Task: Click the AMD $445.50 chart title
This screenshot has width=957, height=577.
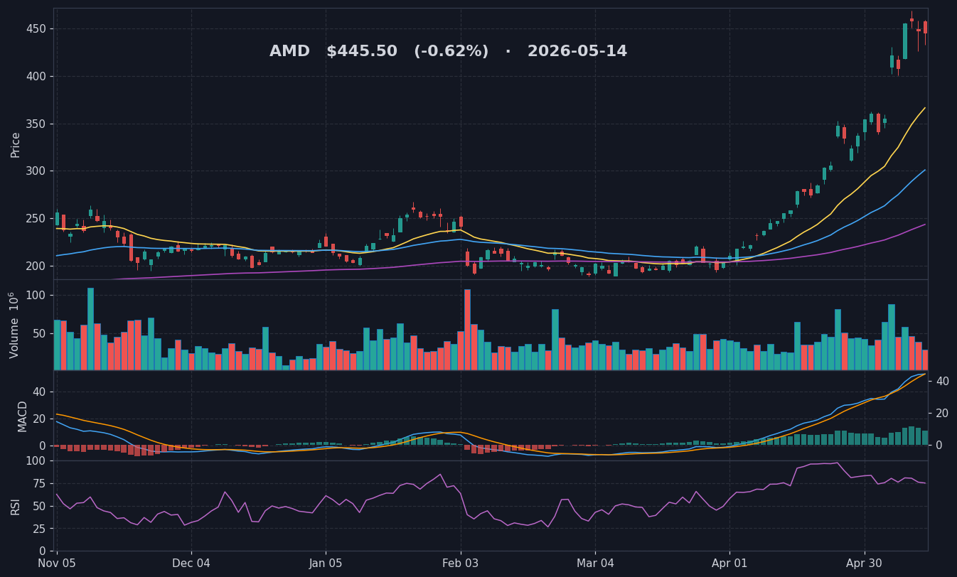Action: point(448,52)
